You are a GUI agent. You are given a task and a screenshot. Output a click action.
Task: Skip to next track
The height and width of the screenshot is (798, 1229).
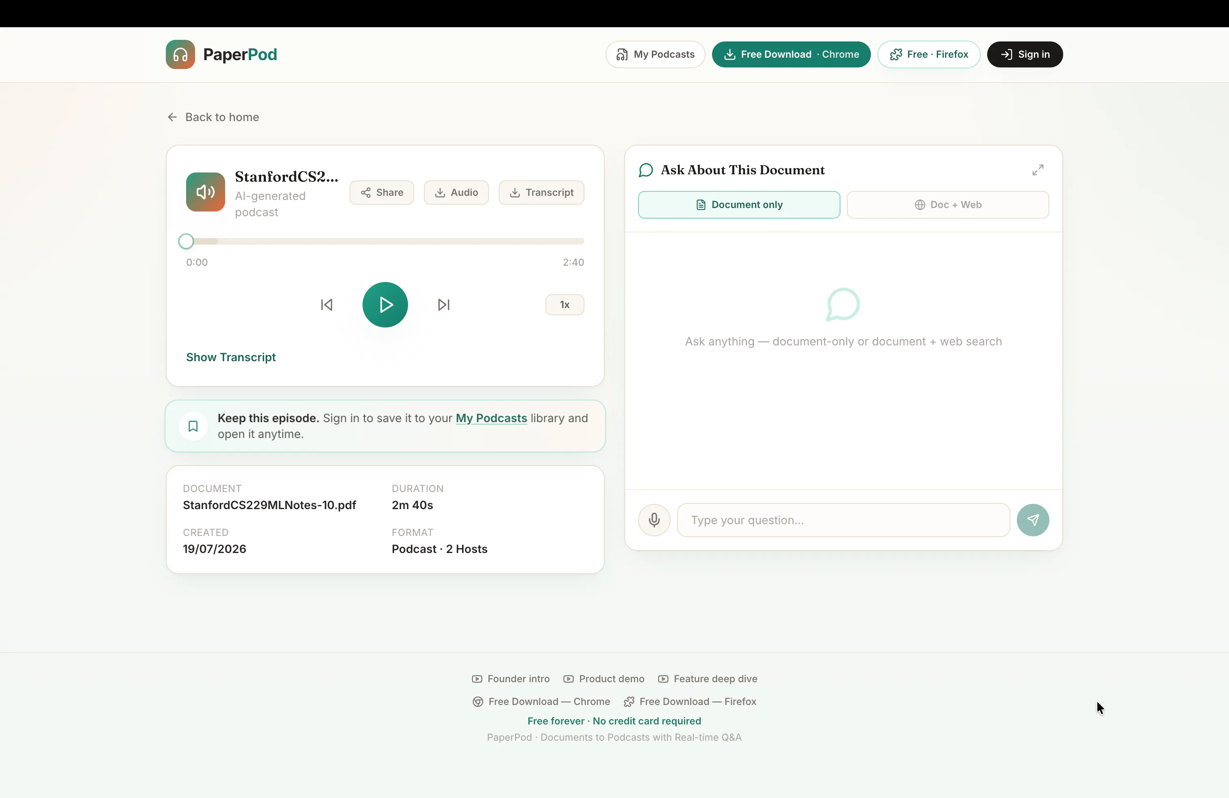click(443, 305)
